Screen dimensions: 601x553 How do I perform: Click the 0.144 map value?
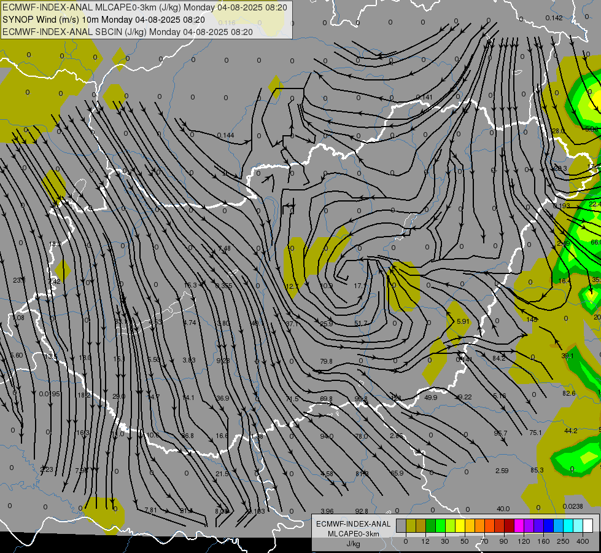click(x=225, y=135)
